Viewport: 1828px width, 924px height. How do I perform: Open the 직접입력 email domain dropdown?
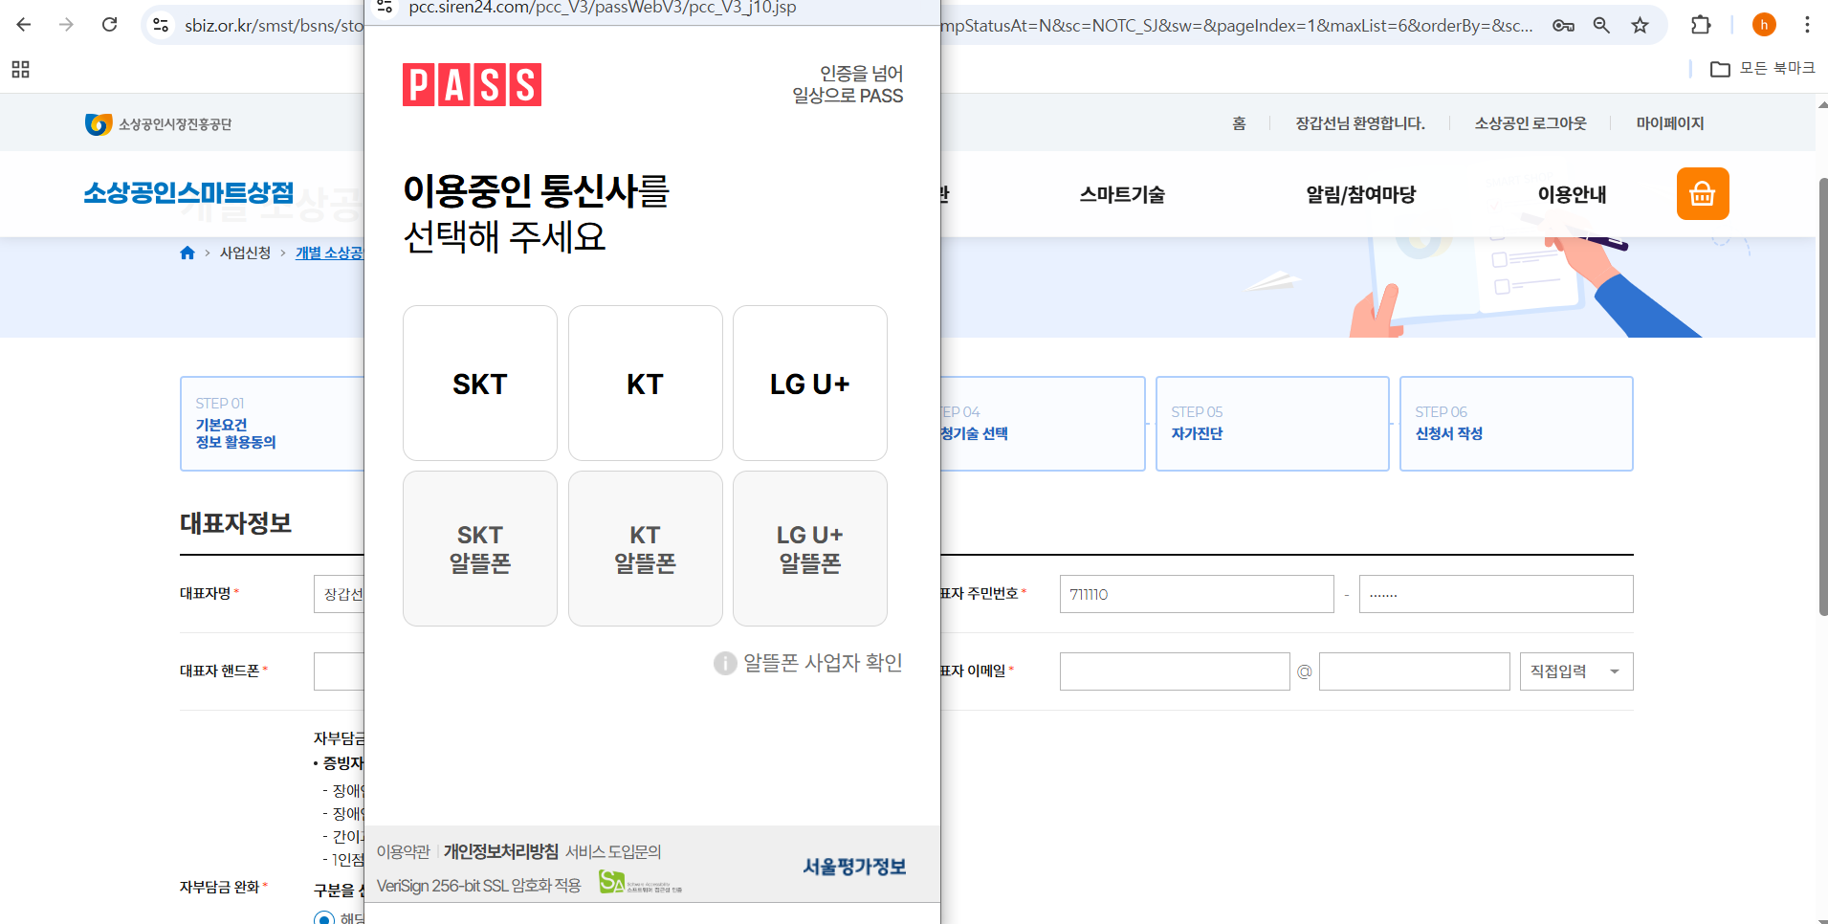1576,671
